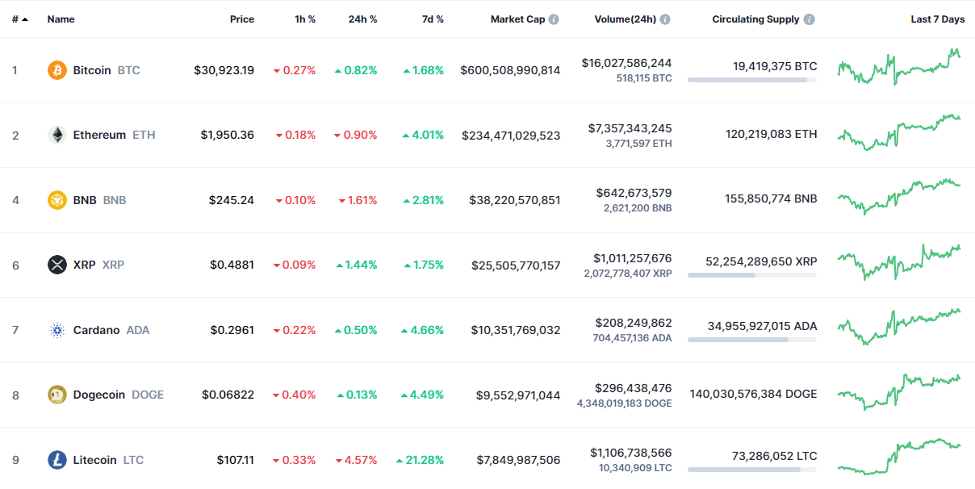Click the Bitcoin coin logo icon
975x489 pixels.
[56, 70]
